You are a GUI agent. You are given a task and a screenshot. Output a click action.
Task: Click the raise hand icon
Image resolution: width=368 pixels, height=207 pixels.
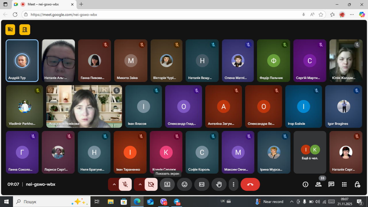[219, 185]
